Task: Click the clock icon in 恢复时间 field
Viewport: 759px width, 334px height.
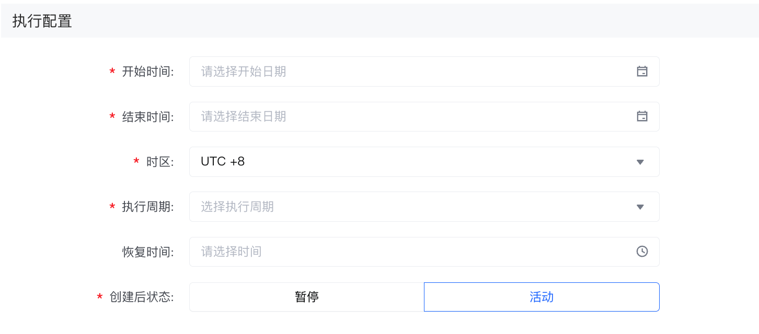Action: tap(642, 252)
